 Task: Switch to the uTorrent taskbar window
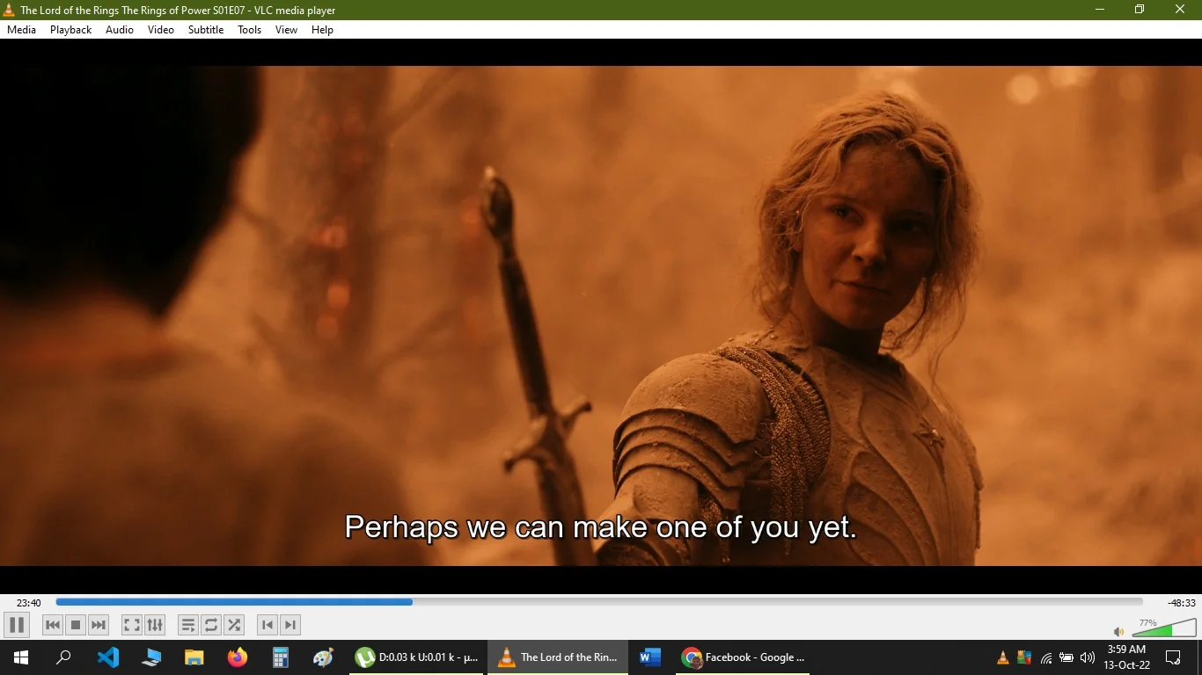coord(418,657)
